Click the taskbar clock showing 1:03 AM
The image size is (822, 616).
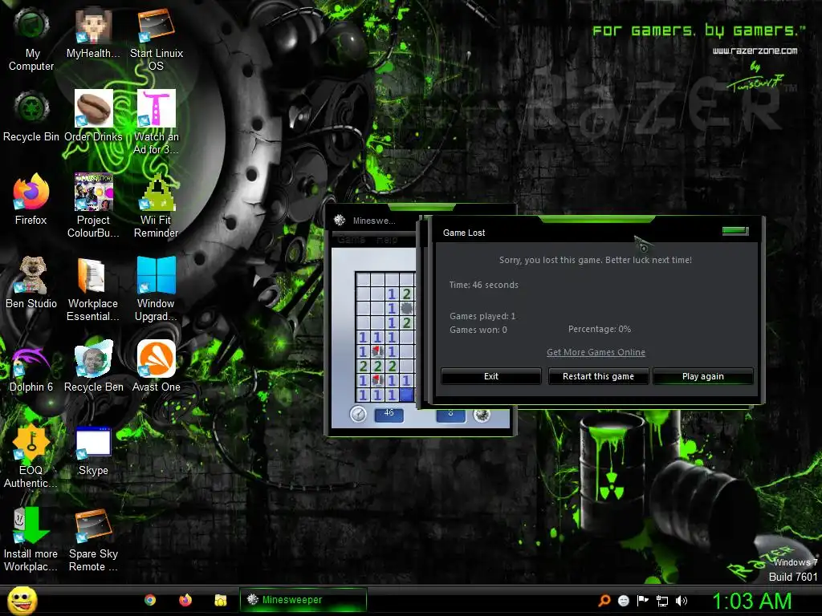751,602
